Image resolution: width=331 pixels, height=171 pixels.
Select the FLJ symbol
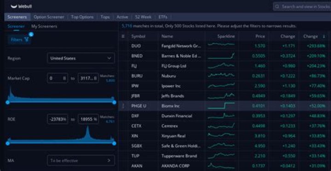tap(134, 66)
